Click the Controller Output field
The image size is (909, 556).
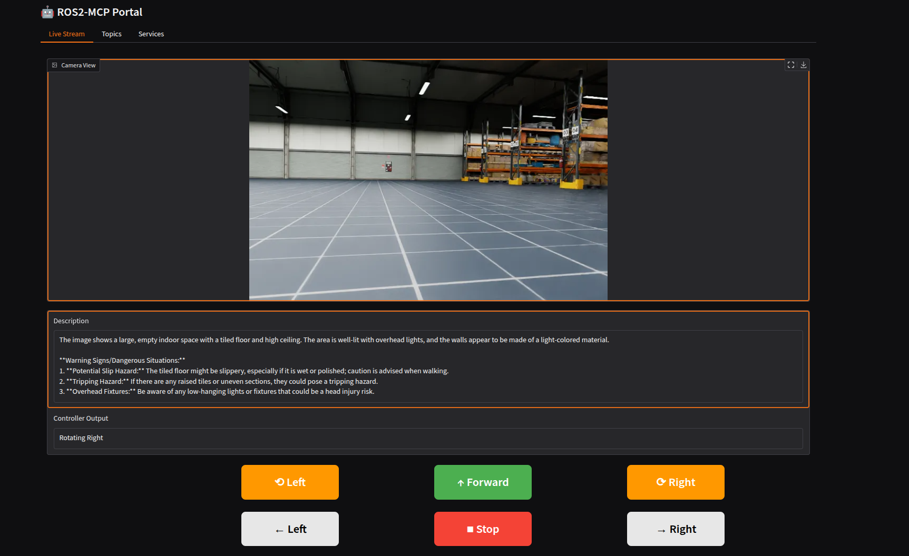coord(428,438)
